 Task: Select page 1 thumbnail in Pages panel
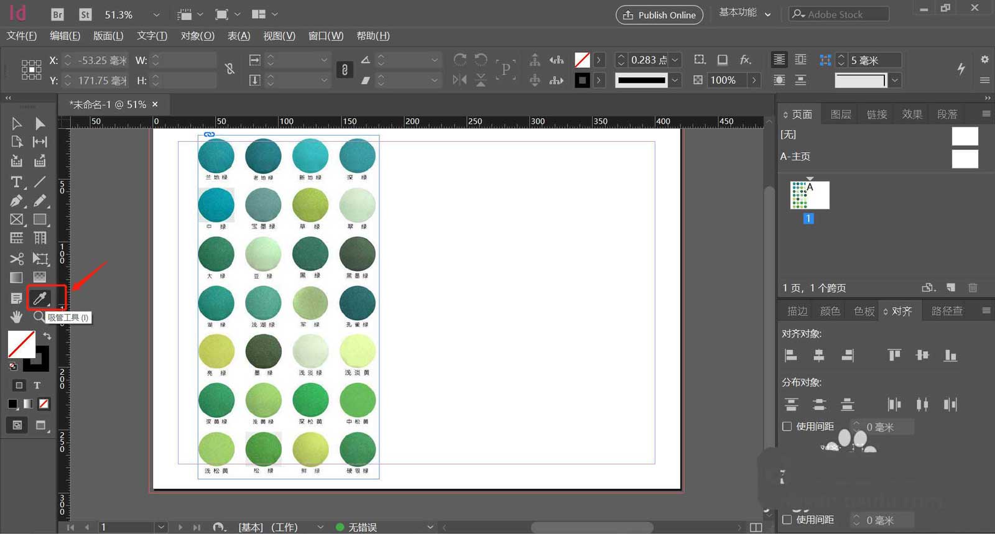coord(809,195)
